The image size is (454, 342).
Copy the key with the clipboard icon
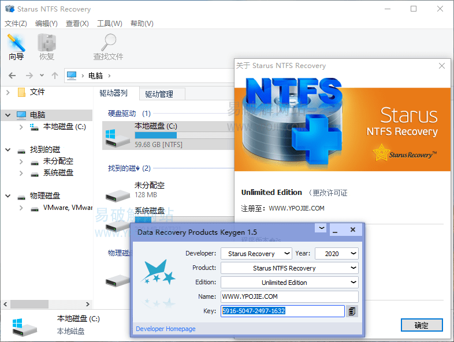click(x=352, y=311)
